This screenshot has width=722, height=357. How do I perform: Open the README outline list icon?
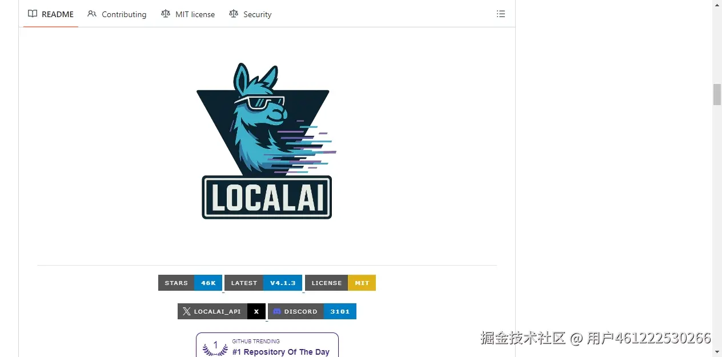[501, 14]
